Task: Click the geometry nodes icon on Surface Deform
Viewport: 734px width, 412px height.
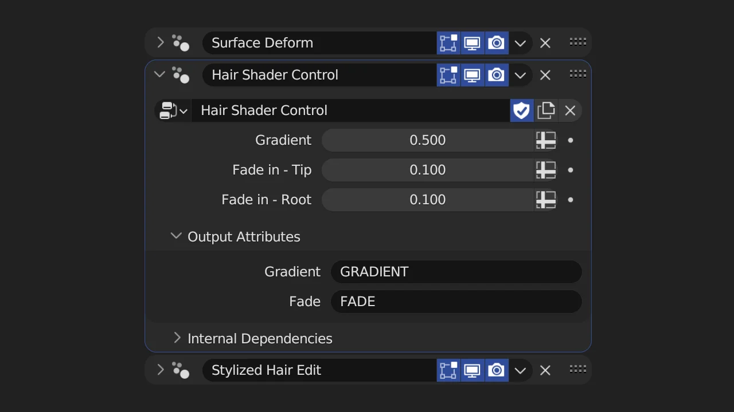Action: (x=181, y=42)
